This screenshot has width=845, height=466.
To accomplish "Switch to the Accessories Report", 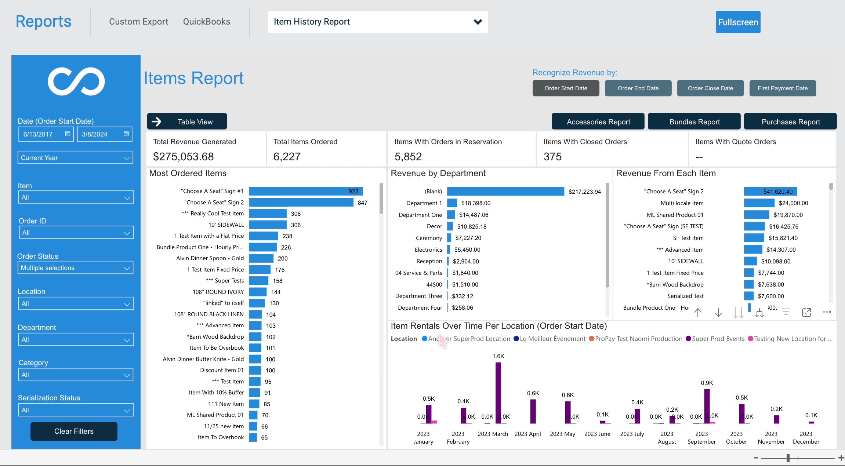I will tap(598, 121).
